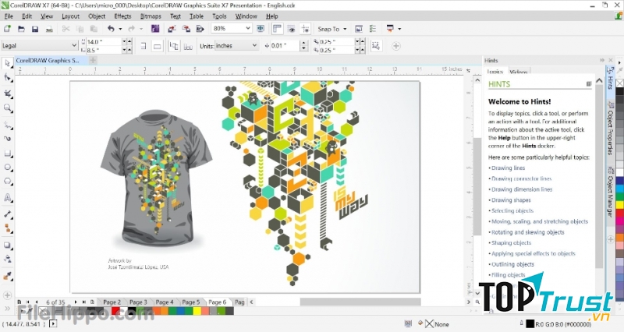This screenshot has width=624, height=332.
Task: Select the Zoom tool
Action: pyautogui.click(x=7, y=108)
